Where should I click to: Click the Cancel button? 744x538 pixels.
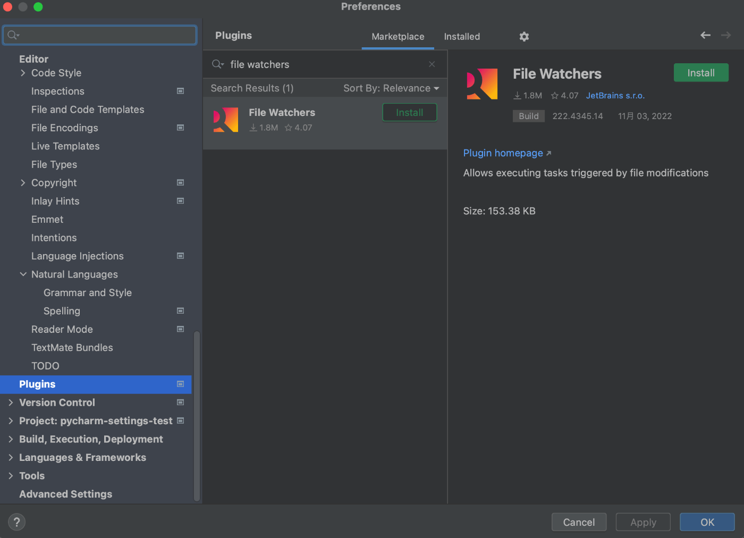coord(579,522)
